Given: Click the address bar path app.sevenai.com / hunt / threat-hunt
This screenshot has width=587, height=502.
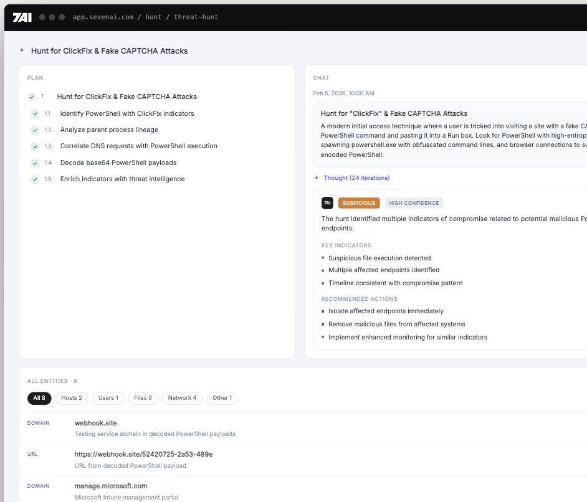Looking at the screenshot, I should [x=145, y=17].
